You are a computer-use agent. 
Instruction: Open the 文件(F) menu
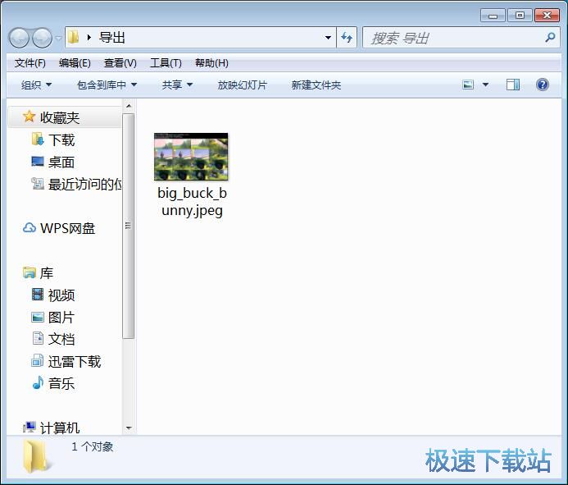point(30,63)
